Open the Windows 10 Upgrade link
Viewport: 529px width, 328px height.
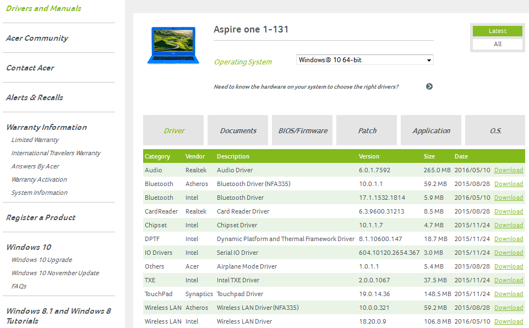click(x=42, y=260)
